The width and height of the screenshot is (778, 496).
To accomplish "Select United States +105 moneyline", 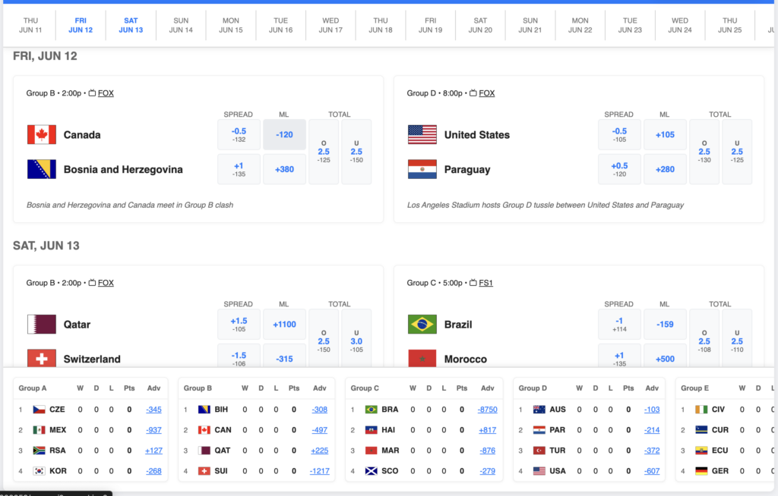I will click(x=665, y=135).
